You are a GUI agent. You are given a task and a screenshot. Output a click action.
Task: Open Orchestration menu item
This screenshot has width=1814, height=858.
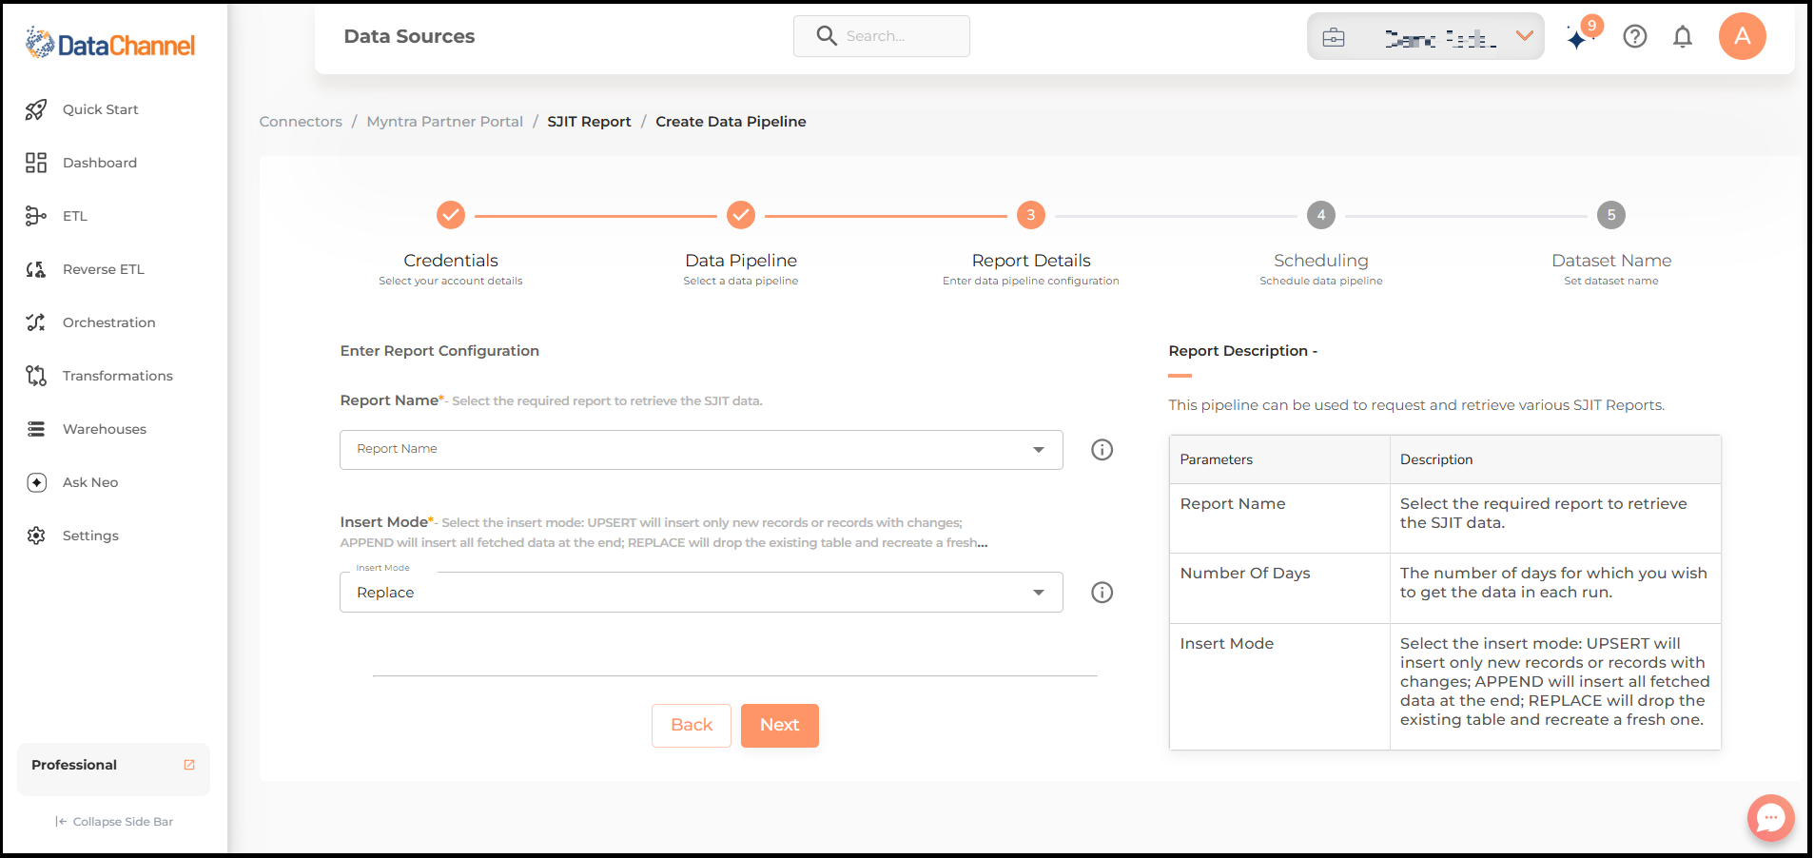[x=109, y=322]
